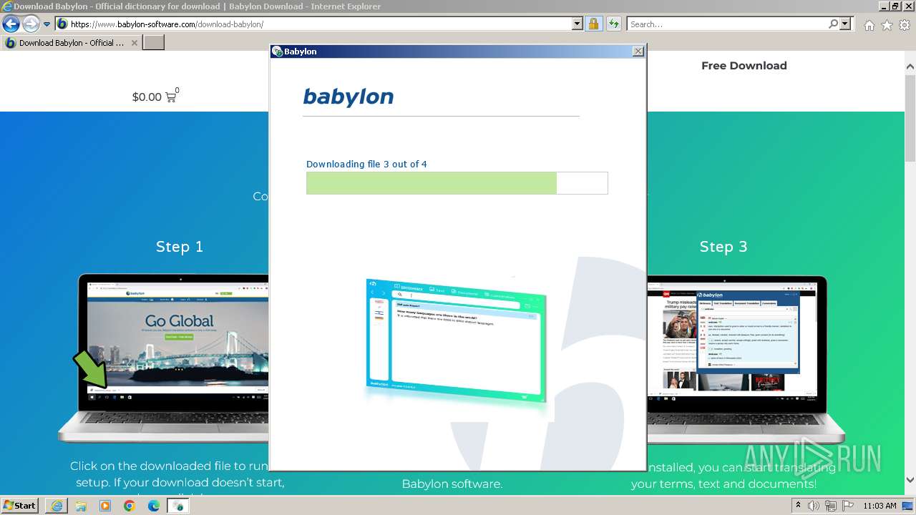
Task: Open the Windows Start menu
Action: (x=20, y=506)
